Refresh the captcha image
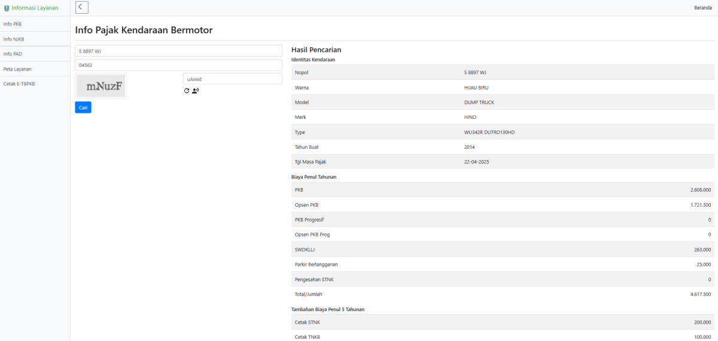Image resolution: width=718 pixels, height=341 pixels. point(187,91)
